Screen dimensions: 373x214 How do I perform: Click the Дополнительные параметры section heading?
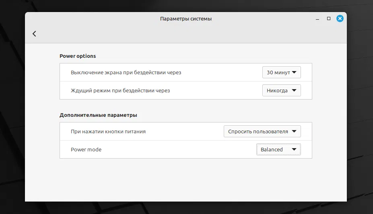pos(98,115)
